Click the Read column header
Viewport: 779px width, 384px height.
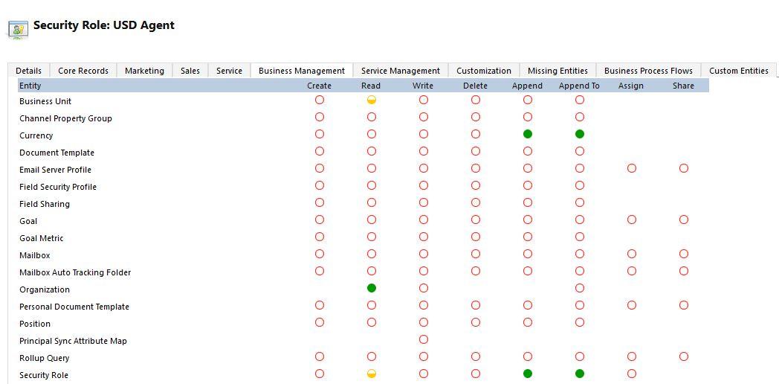[371, 86]
